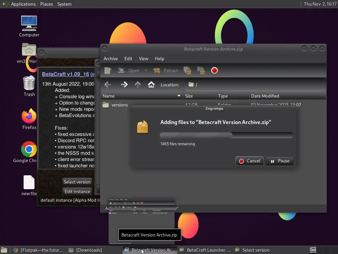Screen dimensions: 338x254
Task: Click the Betacraft Version Archive window preview thumbnail
Action: pos(142,222)
